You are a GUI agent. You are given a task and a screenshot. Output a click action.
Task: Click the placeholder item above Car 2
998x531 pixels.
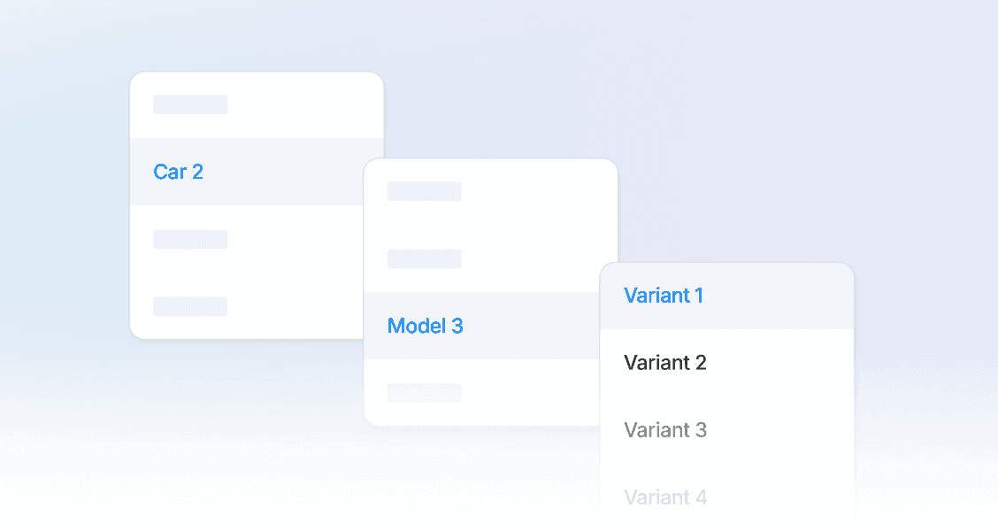click(x=190, y=104)
